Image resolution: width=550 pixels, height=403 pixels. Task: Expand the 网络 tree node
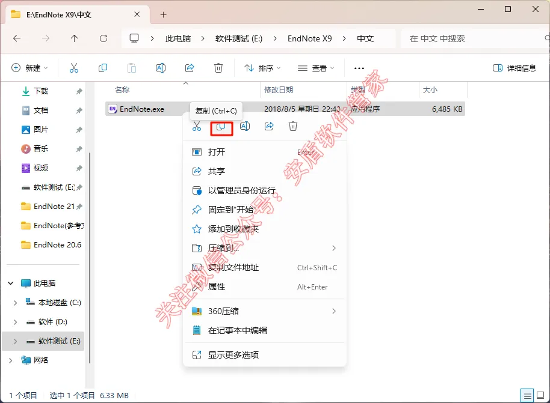pyautogui.click(x=11, y=360)
